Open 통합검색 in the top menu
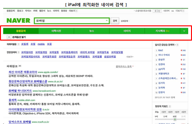The width and height of the screenshot is (192, 124). click(11, 11)
